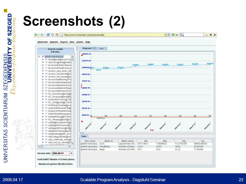
Task: Select the Data tab
Action: coord(84,136)
